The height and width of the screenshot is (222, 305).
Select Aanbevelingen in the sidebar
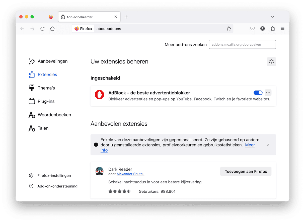point(48,61)
